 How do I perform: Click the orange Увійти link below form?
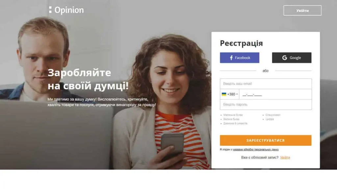[x=285, y=157]
